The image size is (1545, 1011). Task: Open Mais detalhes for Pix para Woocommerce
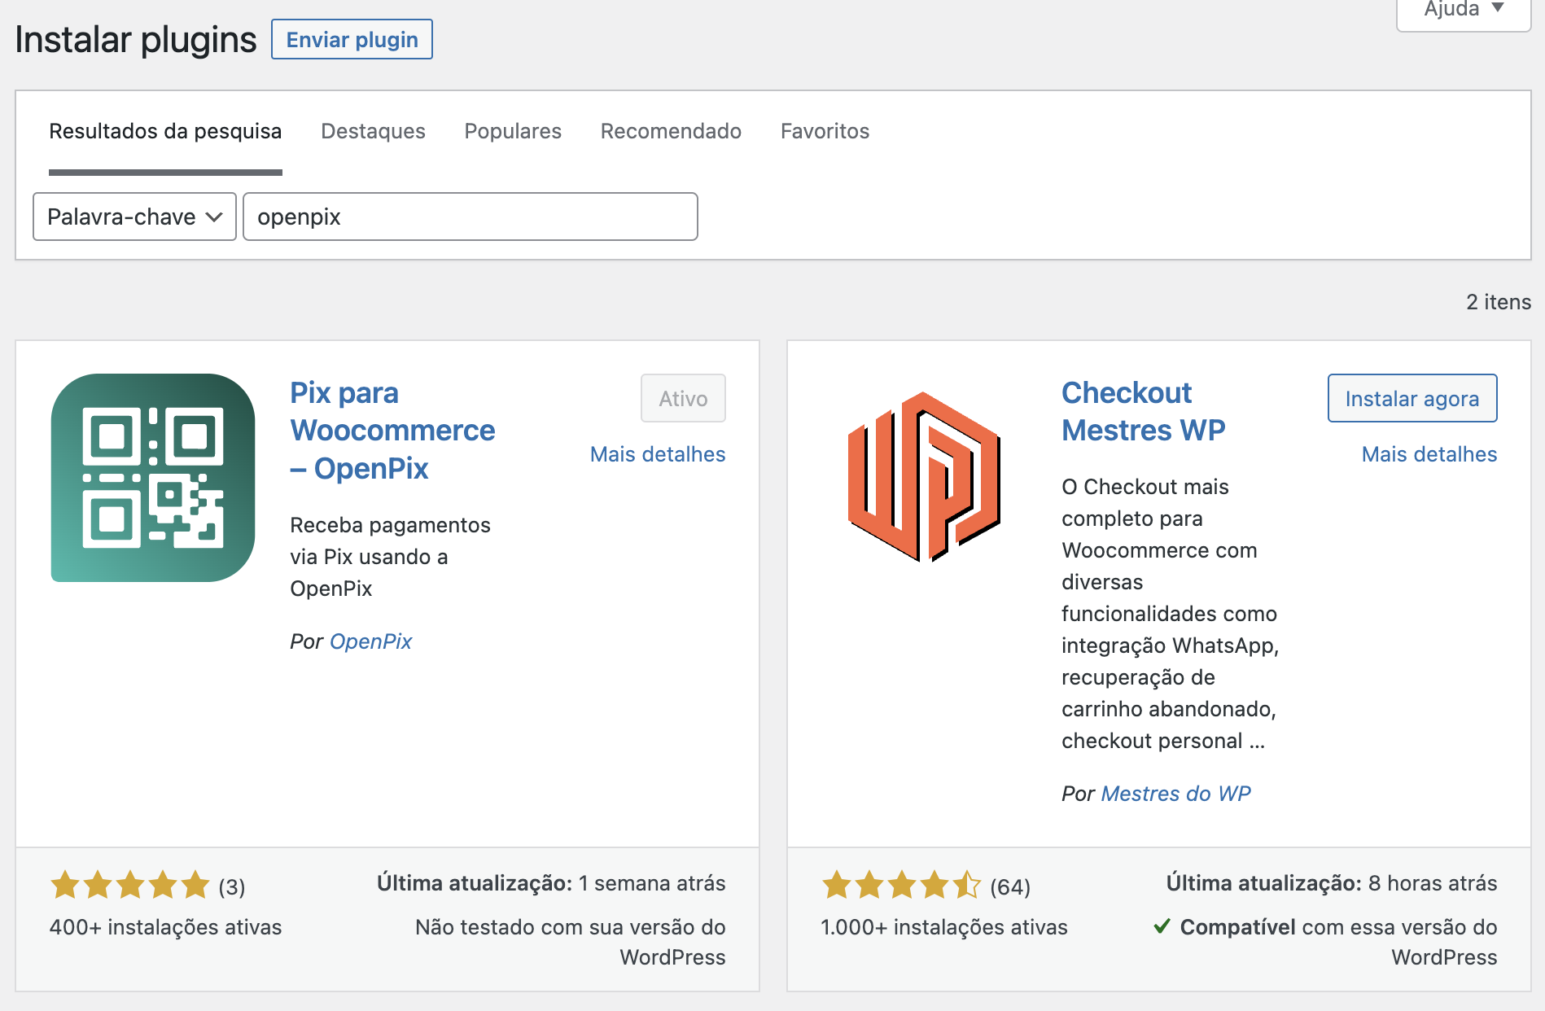click(x=658, y=454)
